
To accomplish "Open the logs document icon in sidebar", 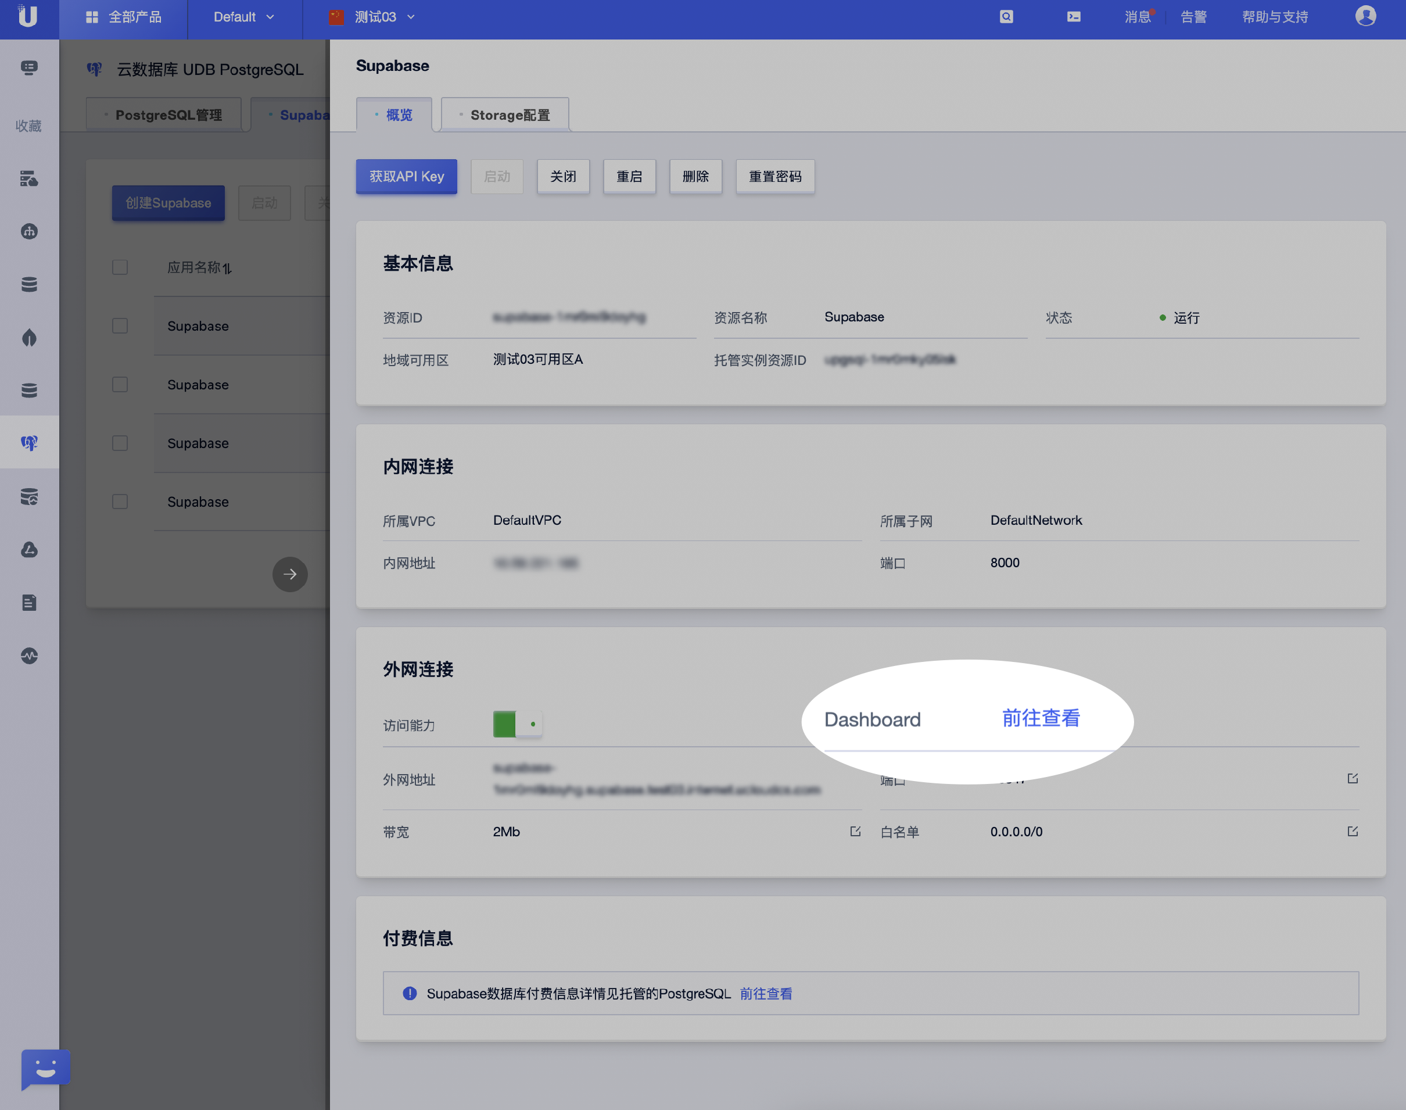I will 29,602.
